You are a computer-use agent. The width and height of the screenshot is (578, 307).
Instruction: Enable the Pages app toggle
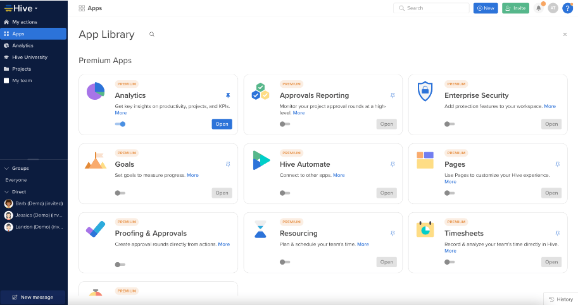click(449, 193)
